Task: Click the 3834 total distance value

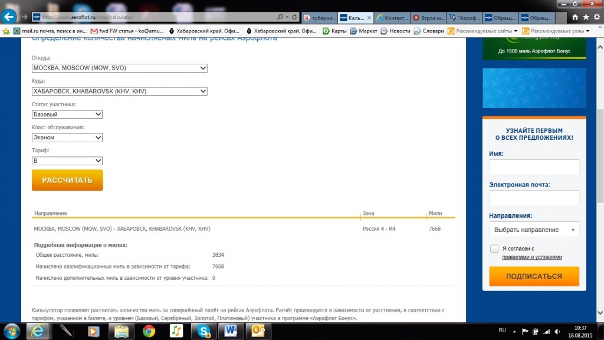Action: tap(218, 255)
